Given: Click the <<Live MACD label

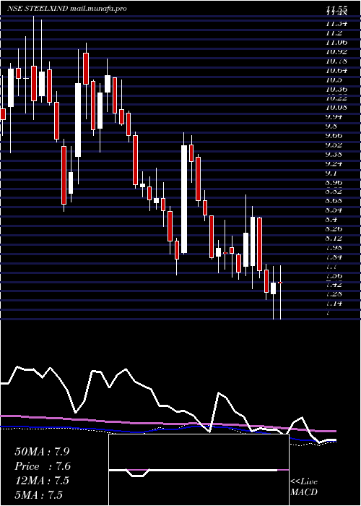Looking at the screenshot, I should (304, 487).
